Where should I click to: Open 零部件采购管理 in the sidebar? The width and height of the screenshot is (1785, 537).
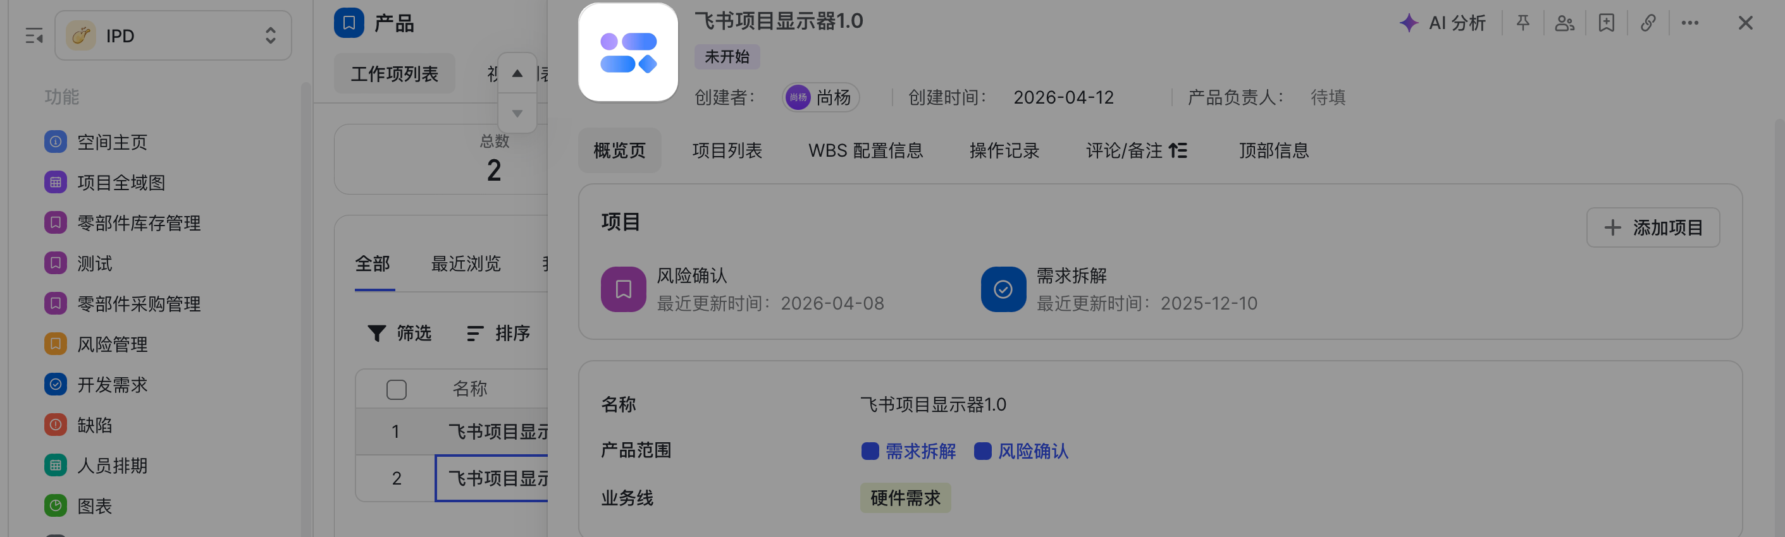pyautogui.click(x=139, y=304)
